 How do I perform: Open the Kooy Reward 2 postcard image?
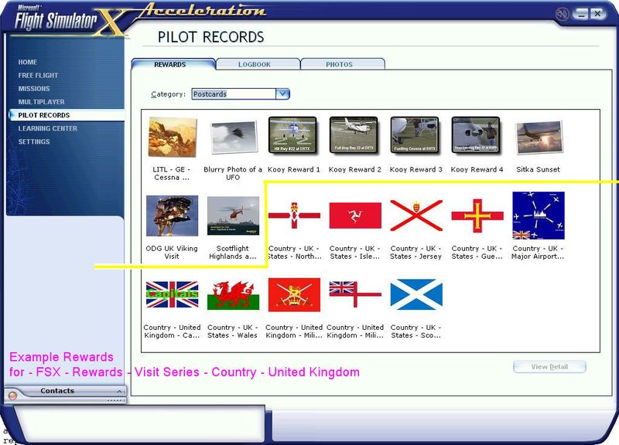(354, 134)
